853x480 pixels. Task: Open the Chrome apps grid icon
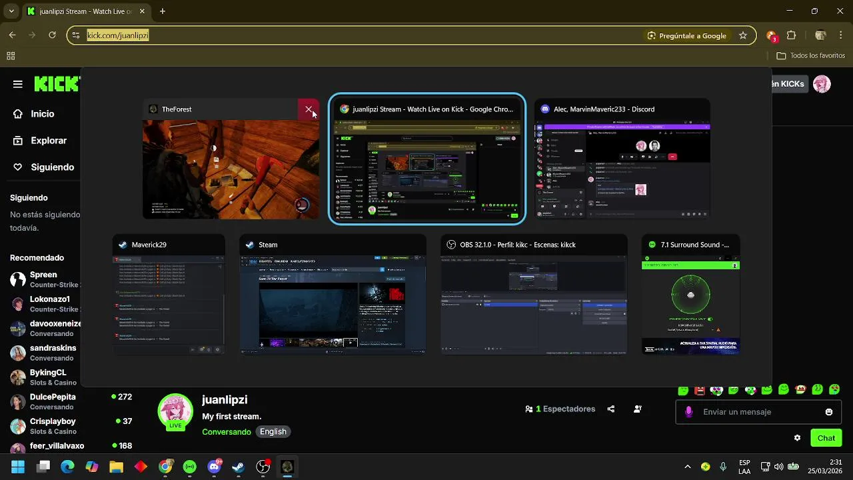11,56
